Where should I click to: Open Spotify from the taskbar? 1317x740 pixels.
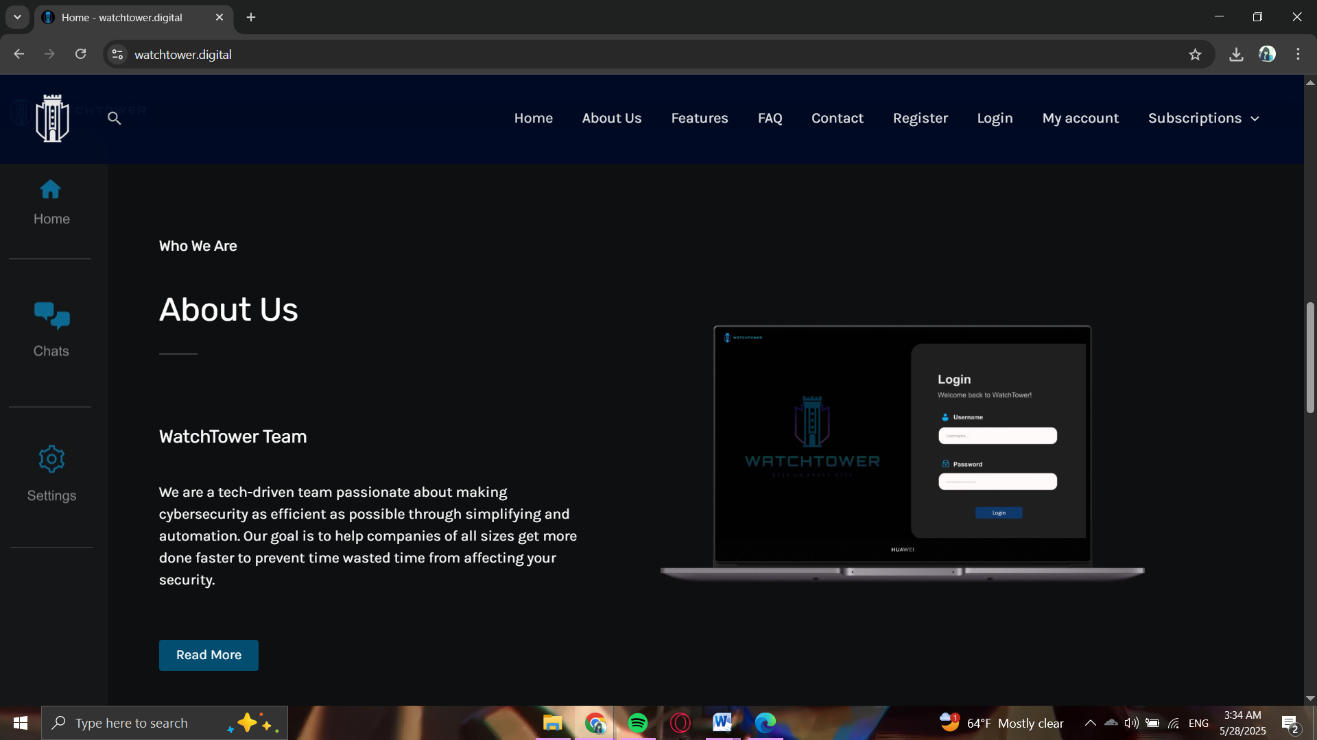click(x=638, y=723)
